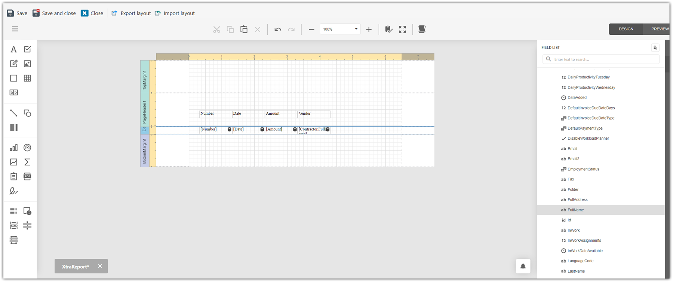Select the Table control tool
Screen dimensions: 673x282
pos(27,78)
